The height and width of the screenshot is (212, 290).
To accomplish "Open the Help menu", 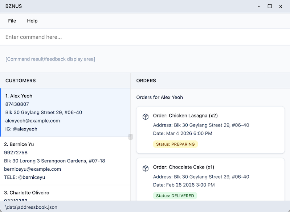I will [32, 21].
